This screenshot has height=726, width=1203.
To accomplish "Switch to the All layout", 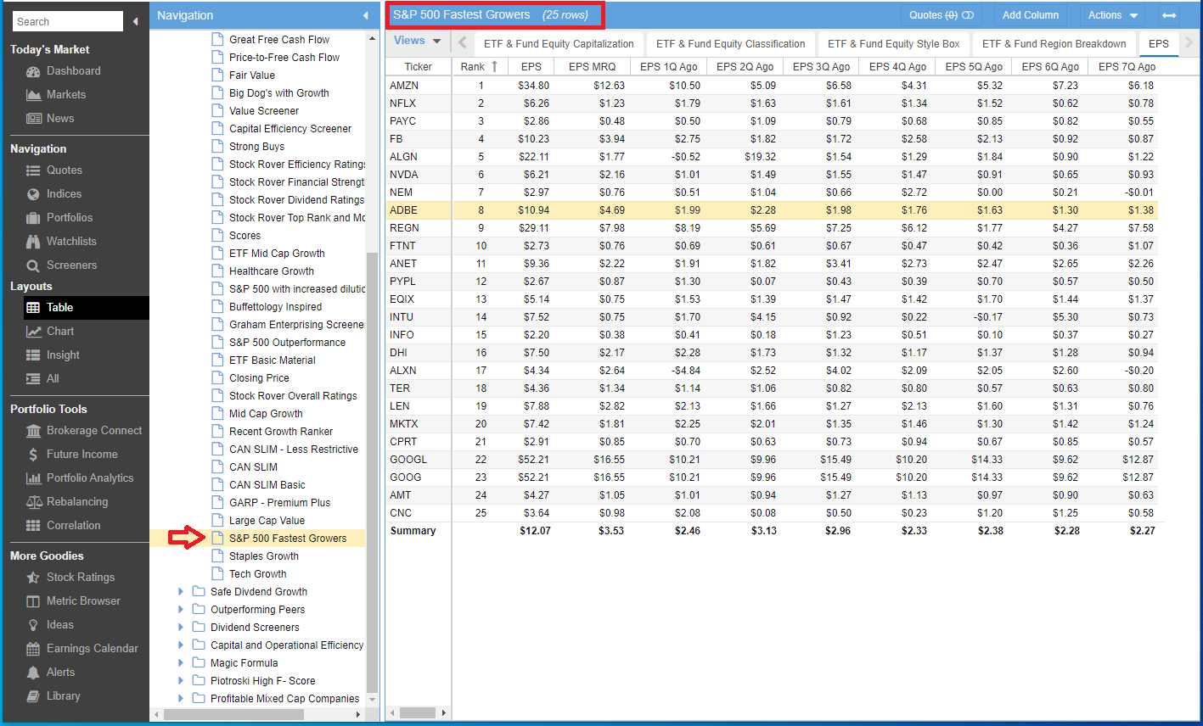I will [x=43, y=379].
